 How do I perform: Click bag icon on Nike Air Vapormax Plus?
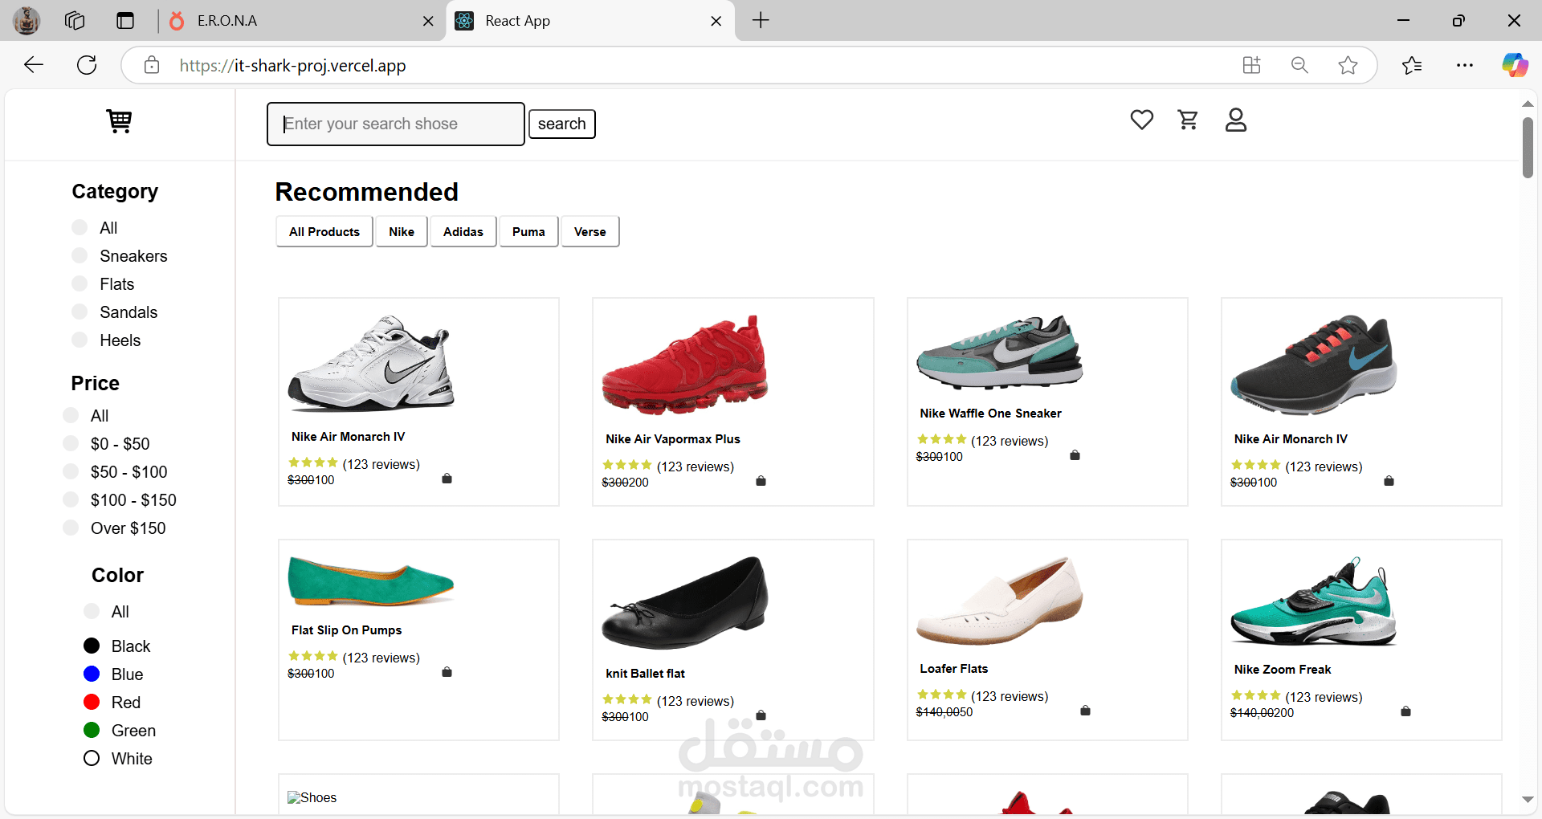[761, 481]
